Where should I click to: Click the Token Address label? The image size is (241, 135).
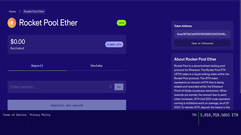tap(183, 26)
